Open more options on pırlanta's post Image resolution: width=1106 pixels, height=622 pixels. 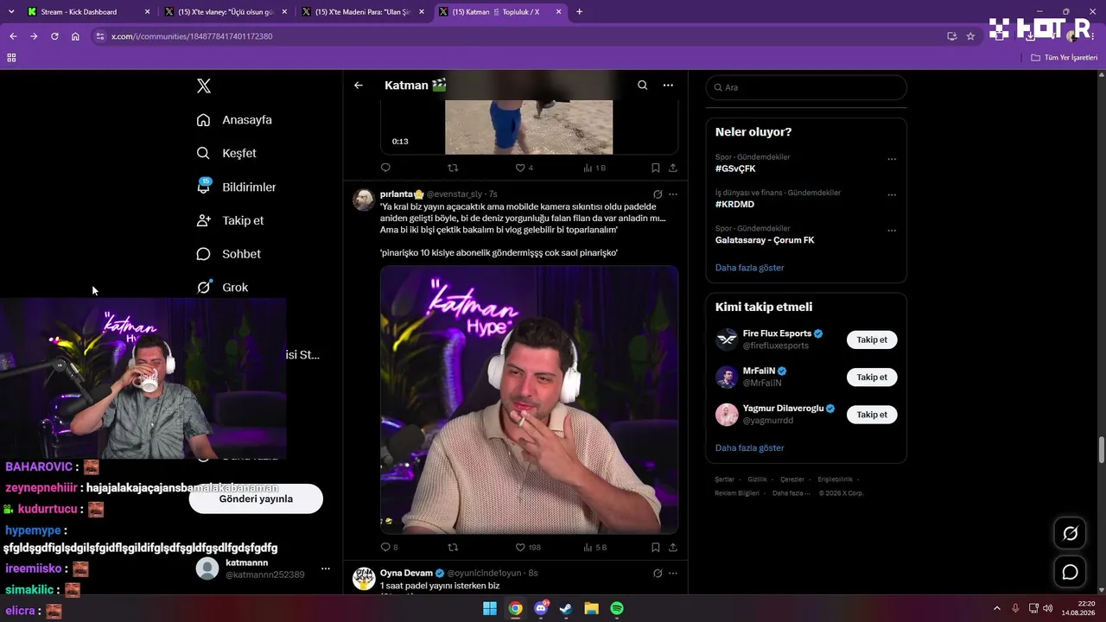(673, 194)
